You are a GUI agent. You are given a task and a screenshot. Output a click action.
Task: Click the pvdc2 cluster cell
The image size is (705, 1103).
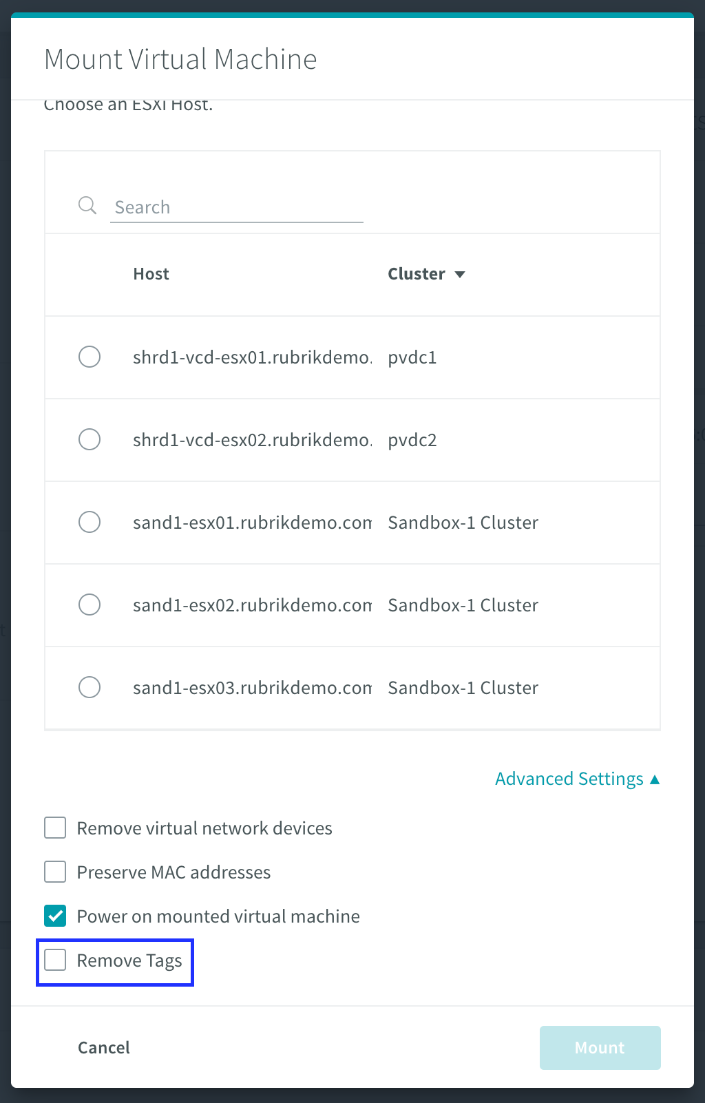point(412,440)
